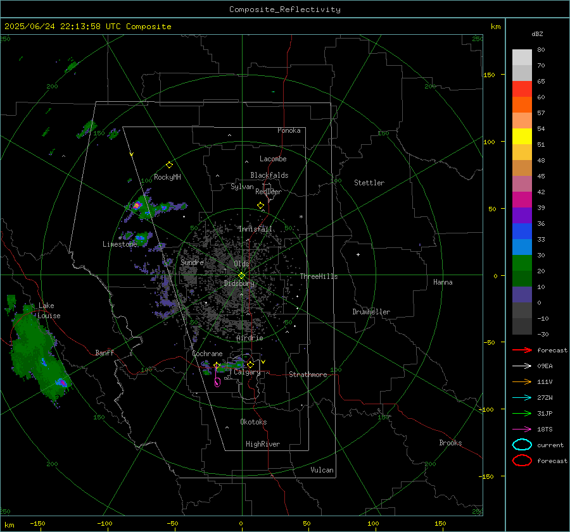The image size is (570, 532).
Task: Click the HighRiver label
Action: 263,444
